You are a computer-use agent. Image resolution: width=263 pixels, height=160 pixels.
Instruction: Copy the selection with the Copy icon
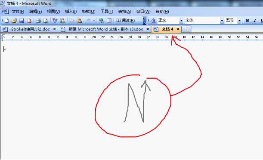[x=71, y=21]
